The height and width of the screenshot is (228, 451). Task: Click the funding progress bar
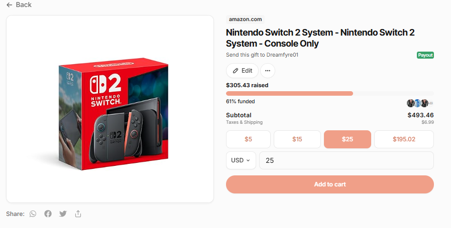point(330,93)
